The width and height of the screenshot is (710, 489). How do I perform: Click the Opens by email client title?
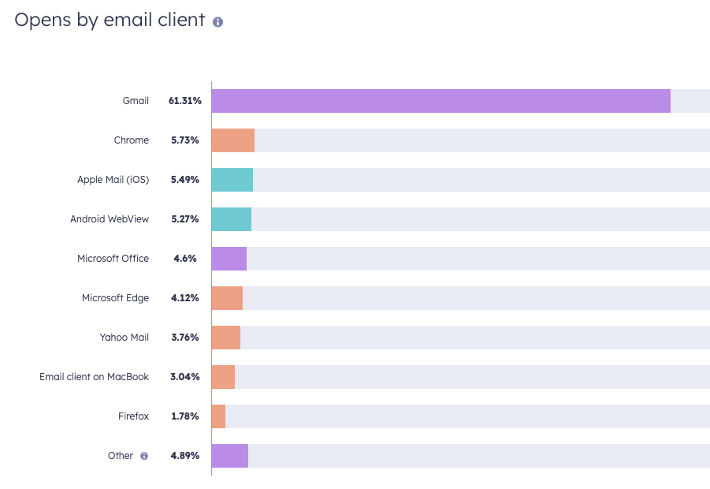(110, 21)
